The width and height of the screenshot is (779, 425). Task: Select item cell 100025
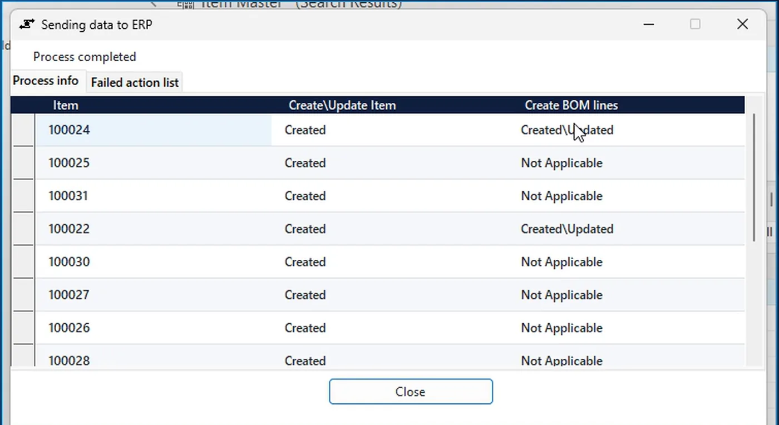154,163
